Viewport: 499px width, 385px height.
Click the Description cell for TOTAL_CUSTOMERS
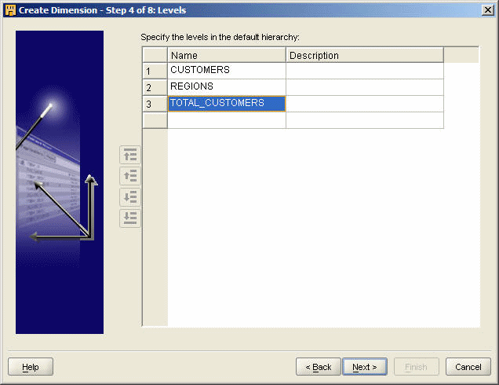(364, 104)
